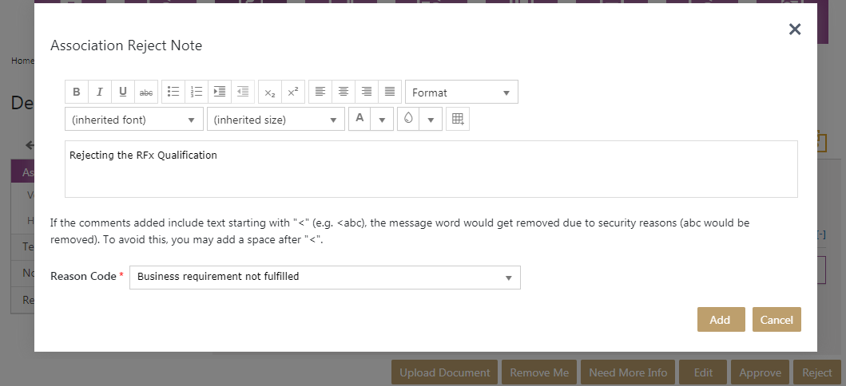The image size is (846, 386).
Task: Open the inherited size dropdown
Action: tap(276, 120)
